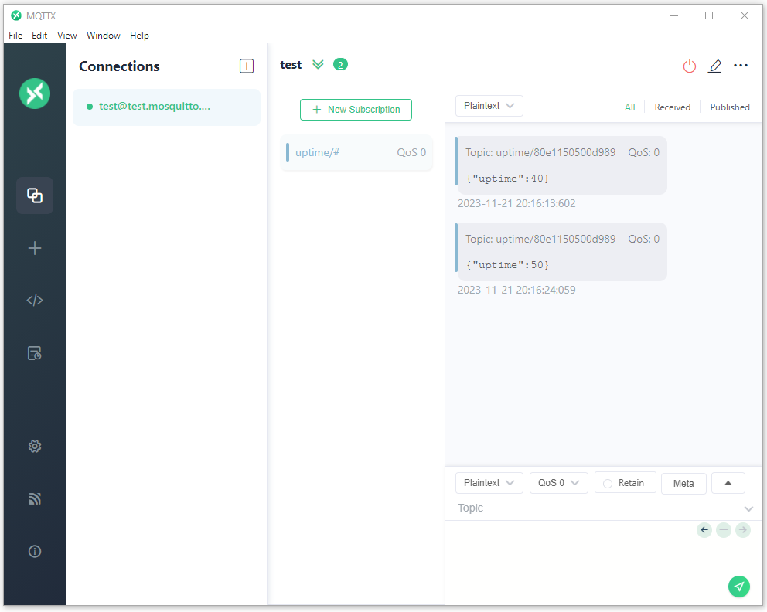The height and width of the screenshot is (612, 767).
Task: Open the Script code icon in sidebar
Action: (35, 300)
